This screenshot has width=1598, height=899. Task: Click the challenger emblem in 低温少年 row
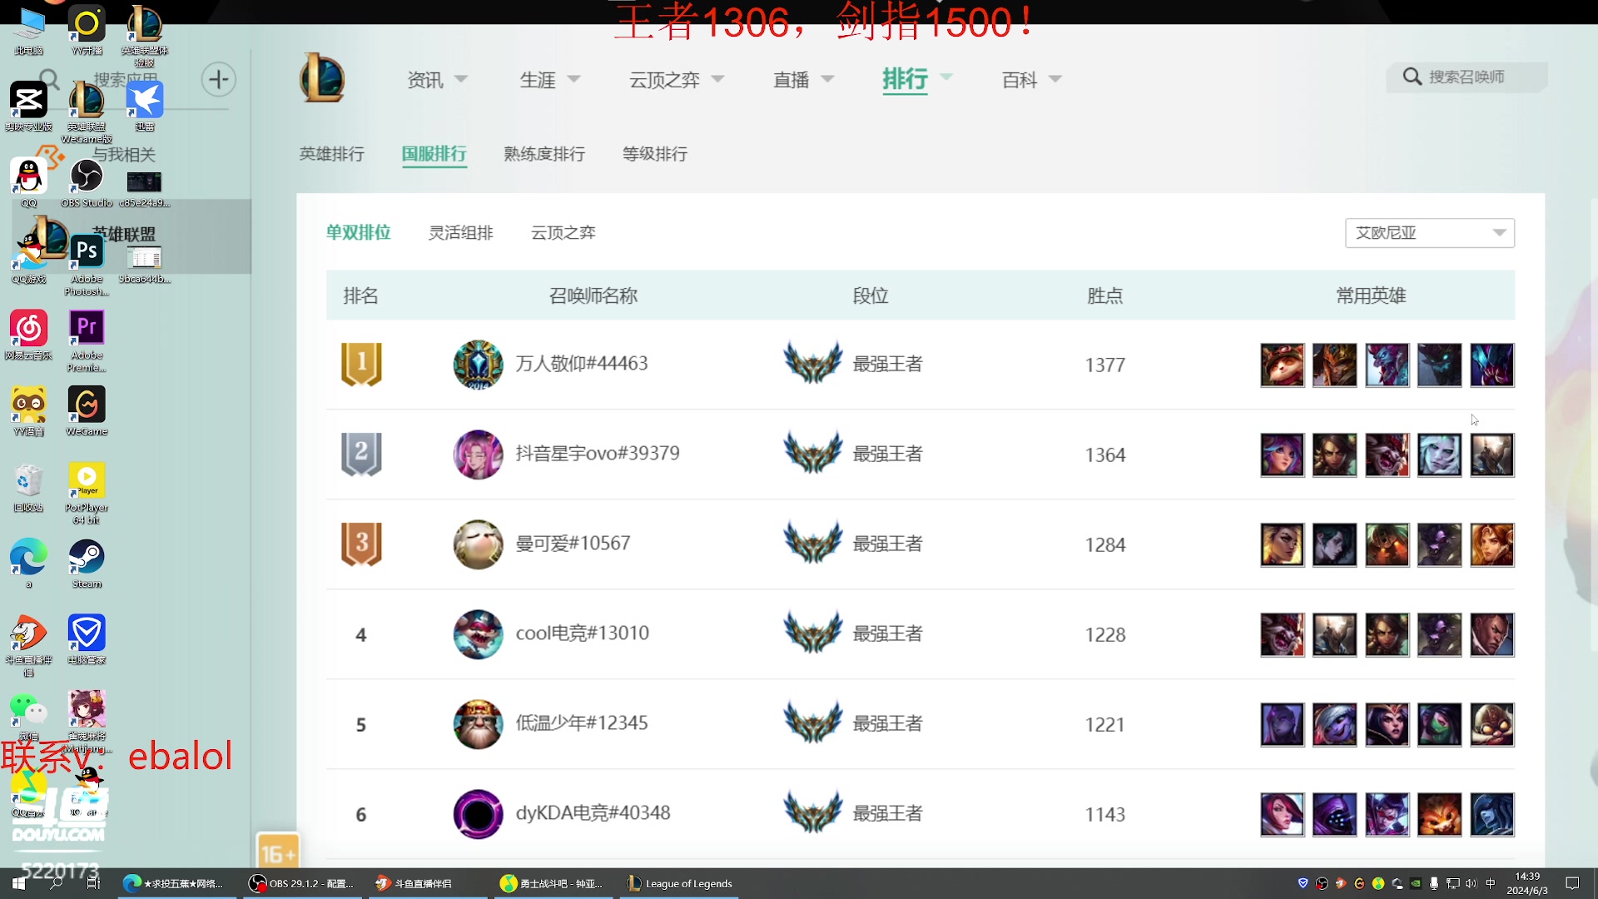tap(813, 723)
